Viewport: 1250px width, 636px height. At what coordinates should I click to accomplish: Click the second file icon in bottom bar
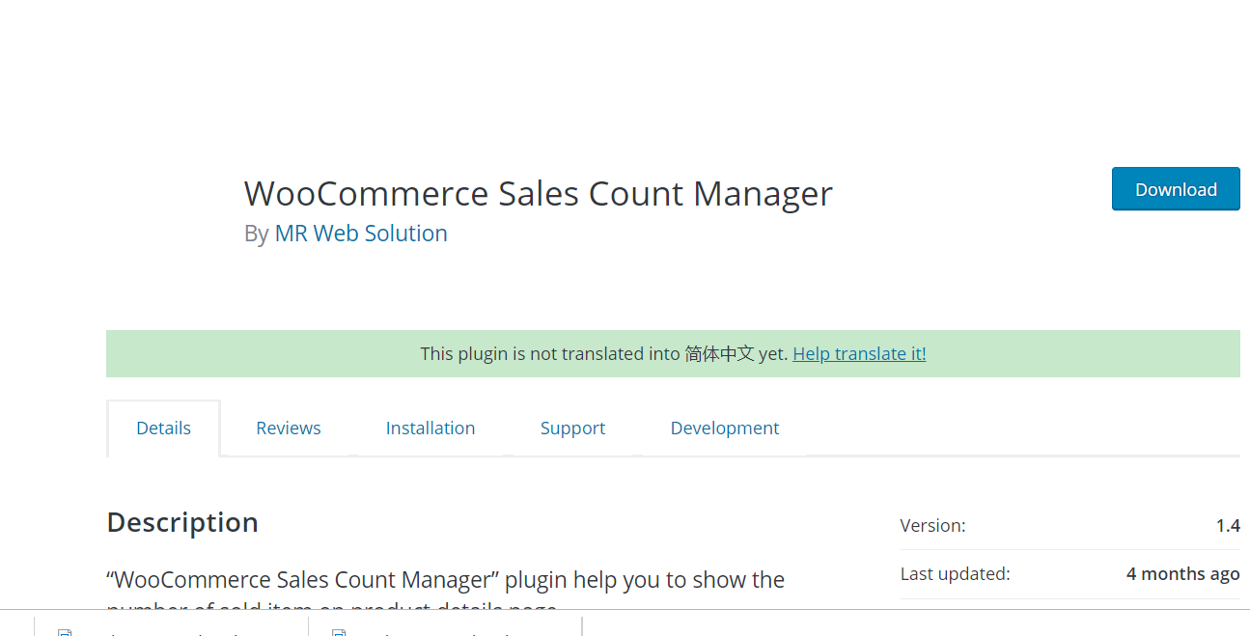pyautogui.click(x=339, y=632)
